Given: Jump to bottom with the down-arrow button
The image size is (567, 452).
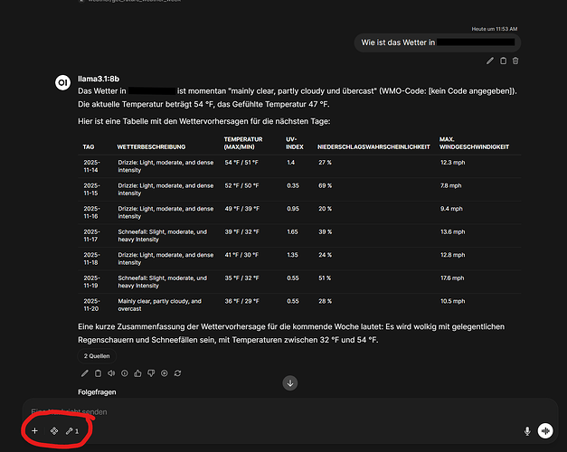Looking at the screenshot, I should pyautogui.click(x=290, y=383).
